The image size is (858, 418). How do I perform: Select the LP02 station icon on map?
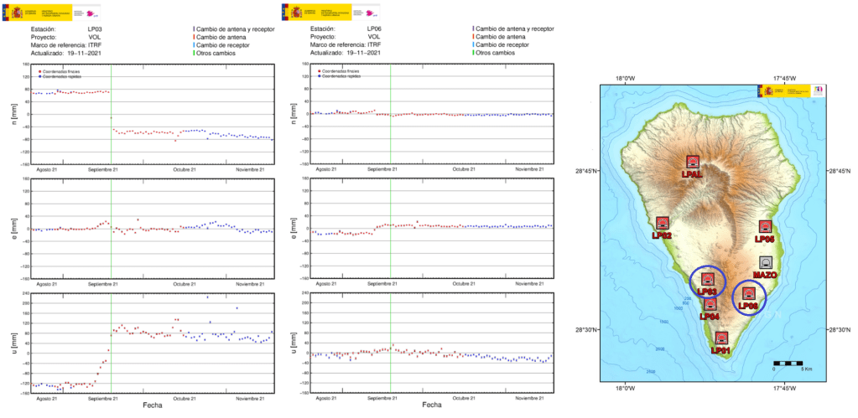[662, 224]
